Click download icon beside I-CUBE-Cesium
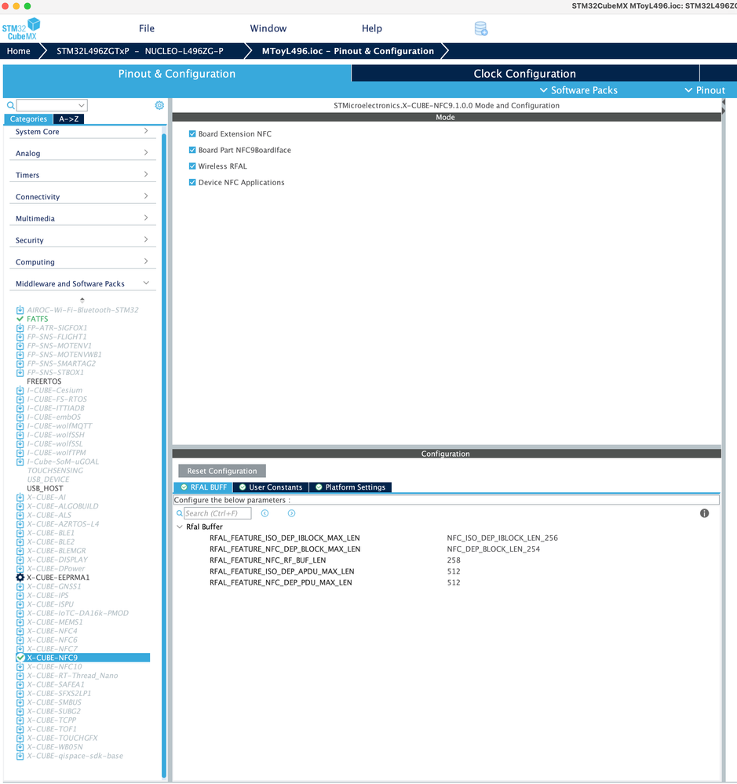737x784 pixels. 20,391
